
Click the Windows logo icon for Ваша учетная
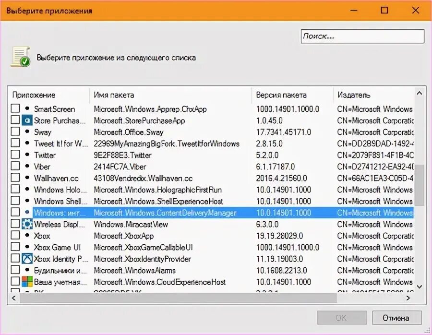click(27, 282)
